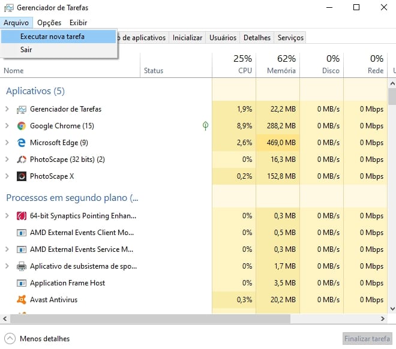Click the 1,9% CPU cell
Image resolution: width=396 pixels, height=349 pixels.
234,109
